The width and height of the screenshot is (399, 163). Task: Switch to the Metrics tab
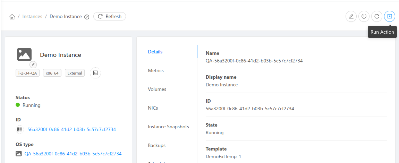pos(156,70)
